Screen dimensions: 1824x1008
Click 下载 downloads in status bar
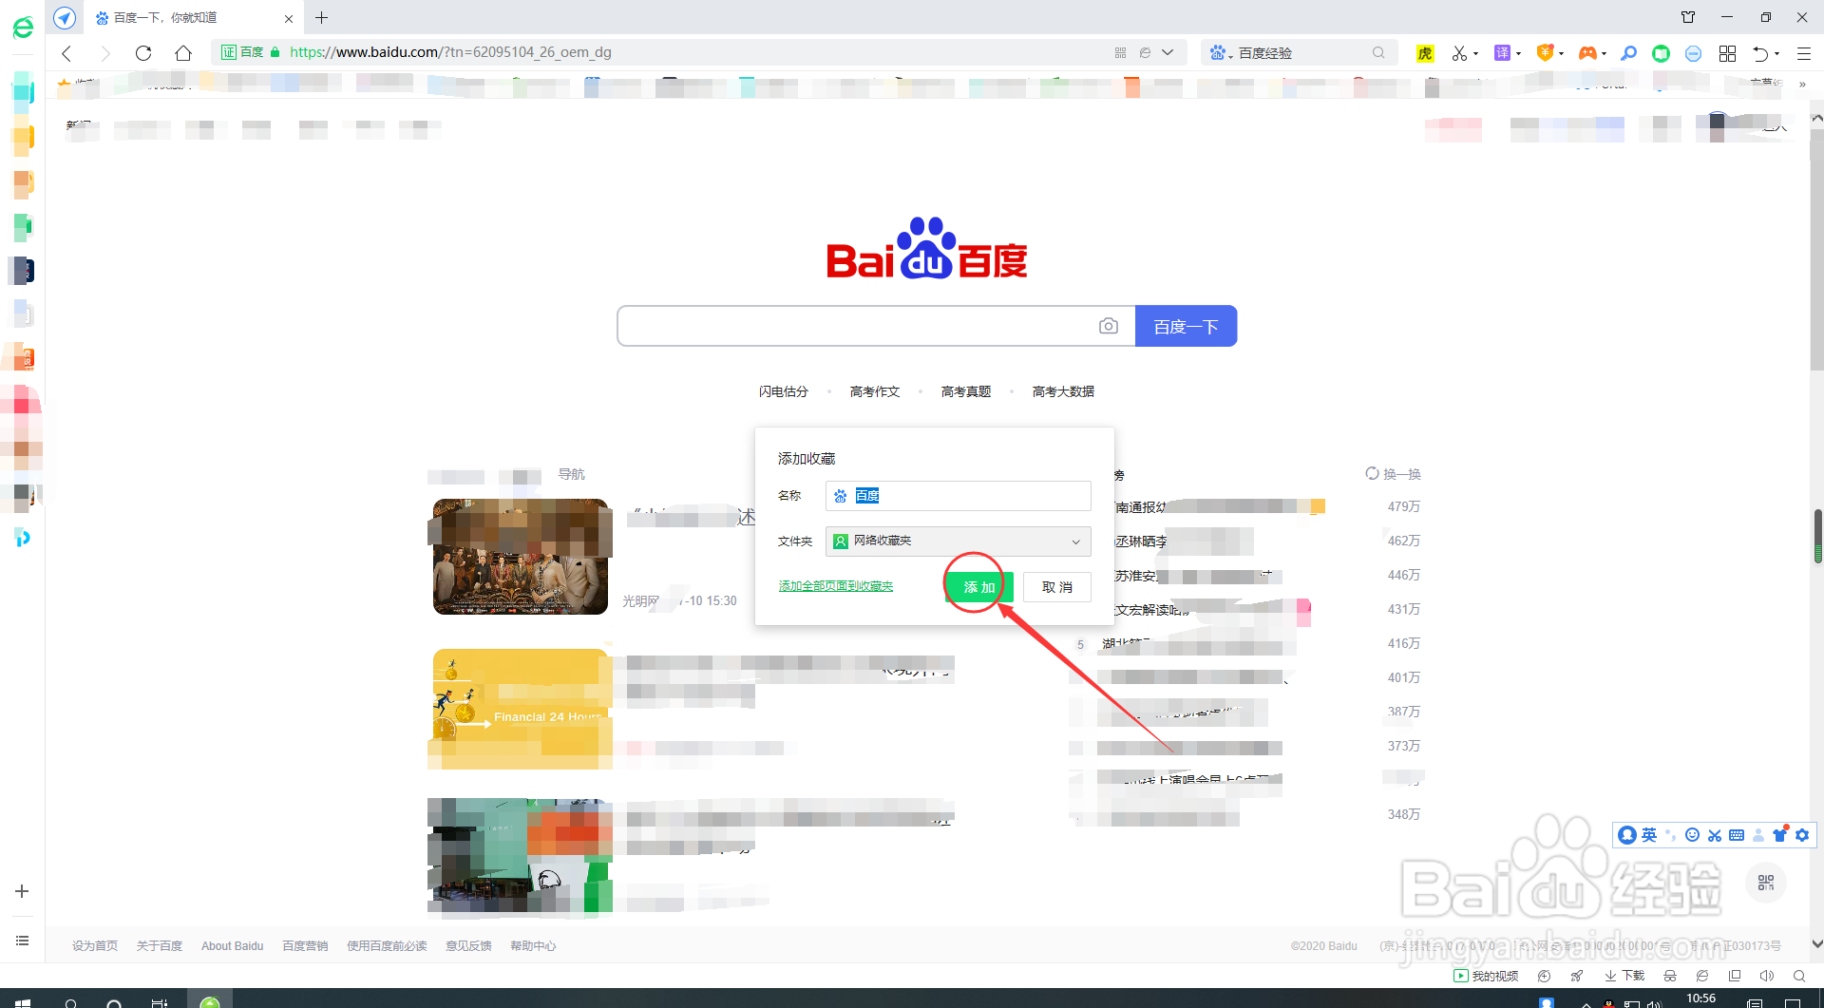coord(1624,976)
